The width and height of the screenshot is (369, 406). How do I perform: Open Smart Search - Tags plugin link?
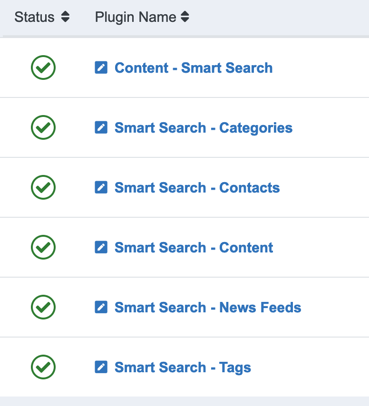point(183,367)
